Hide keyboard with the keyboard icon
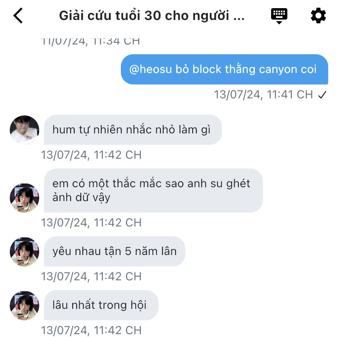 [279, 16]
